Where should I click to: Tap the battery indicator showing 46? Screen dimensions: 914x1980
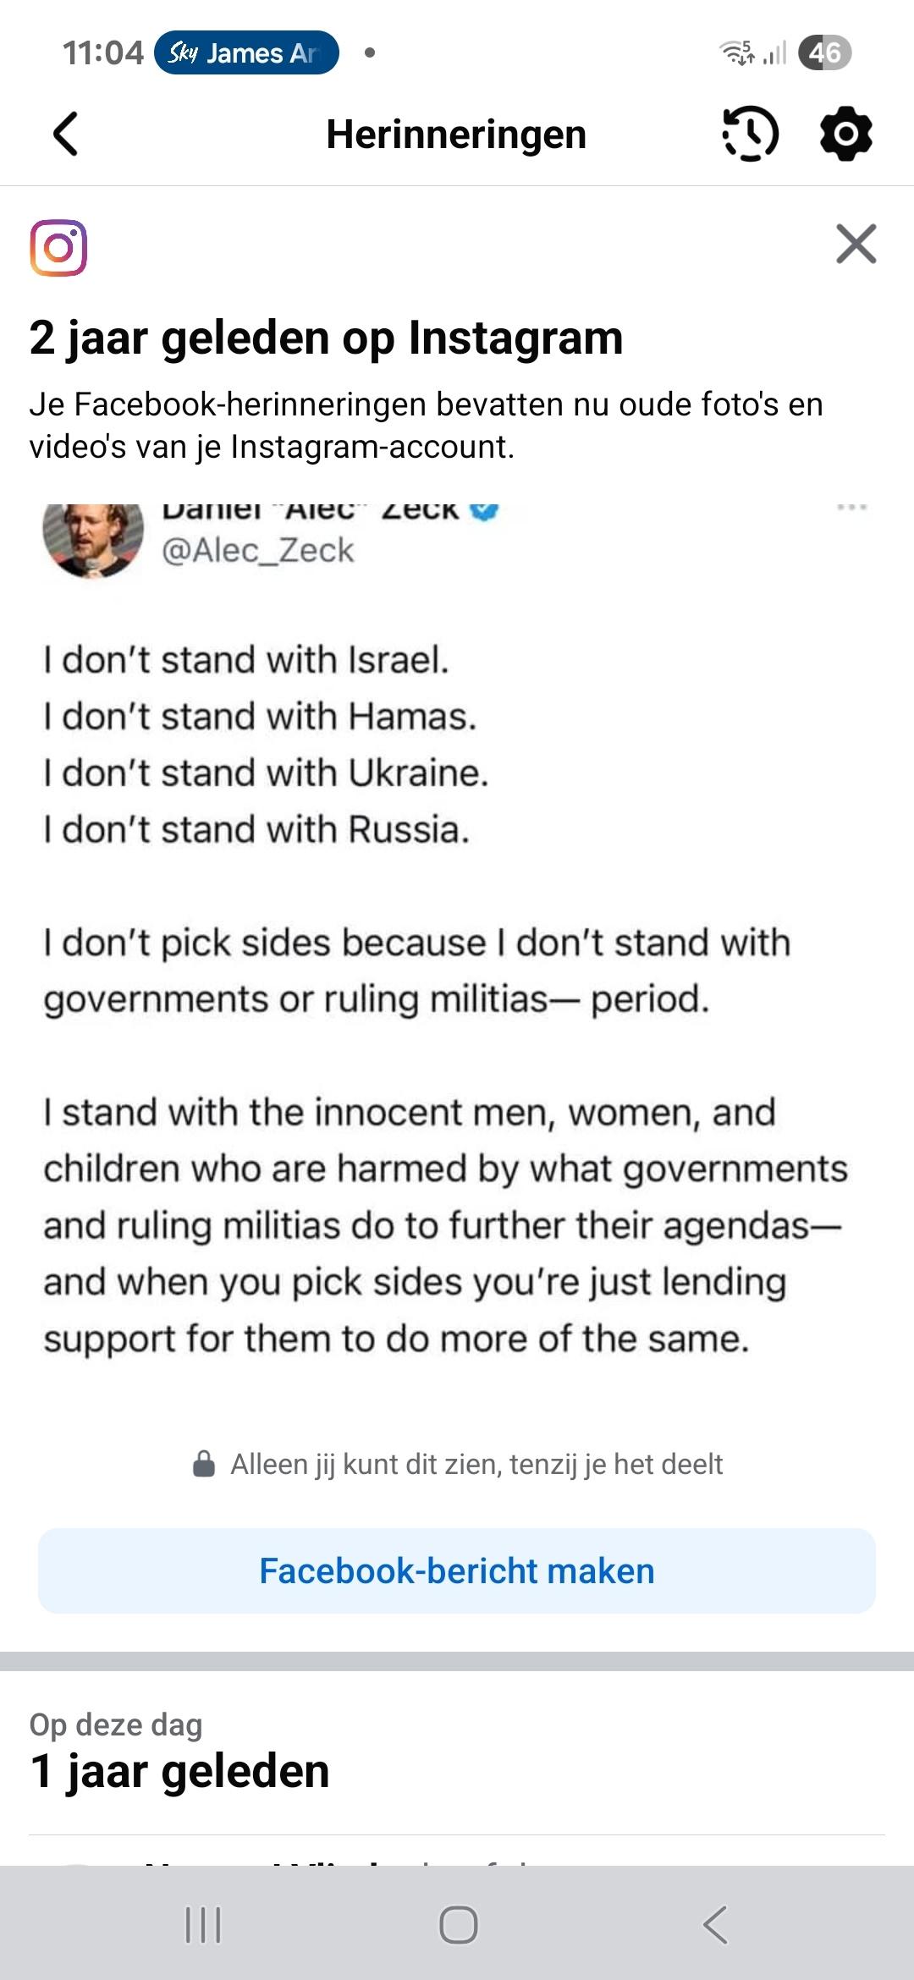(x=824, y=52)
